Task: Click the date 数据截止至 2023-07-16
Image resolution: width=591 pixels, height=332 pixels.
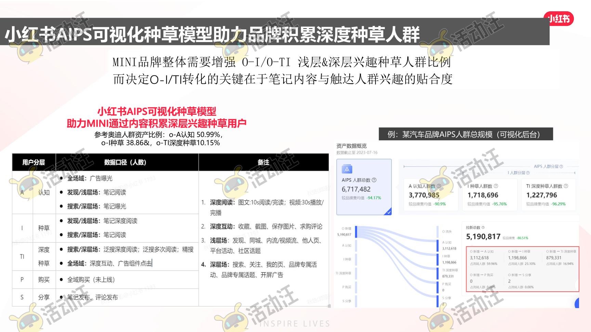Action: [357, 153]
